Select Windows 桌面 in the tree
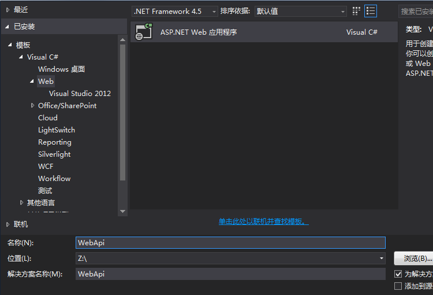 61,69
